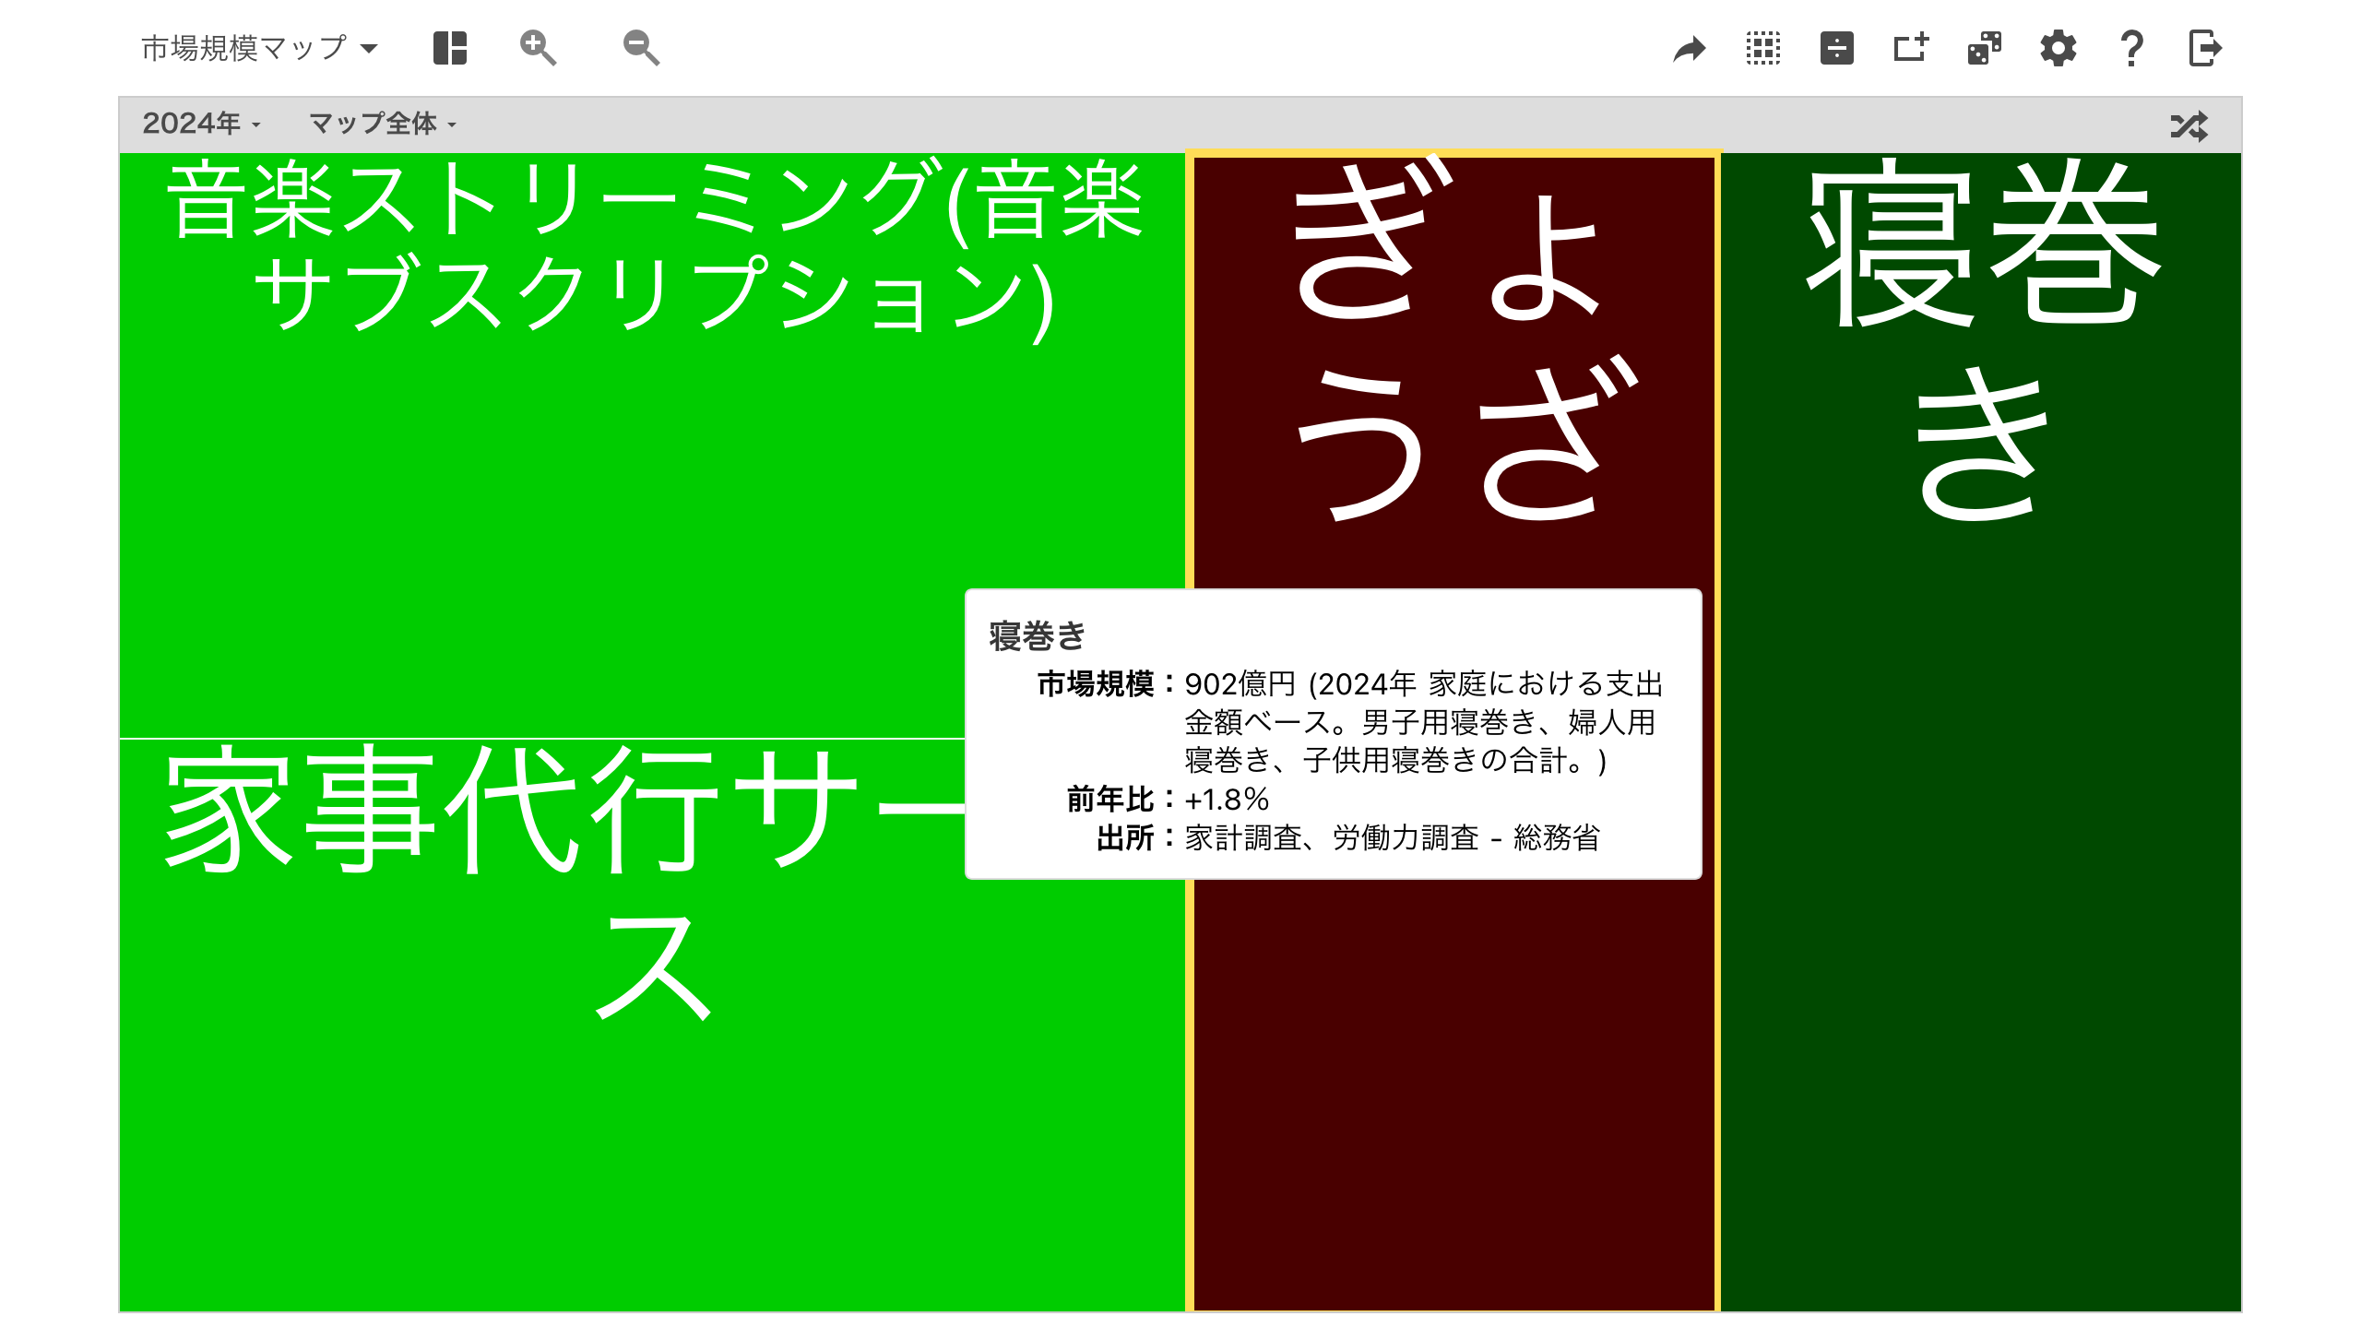
Task: Click the shuffle icon in the gray bar
Action: point(2189,125)
